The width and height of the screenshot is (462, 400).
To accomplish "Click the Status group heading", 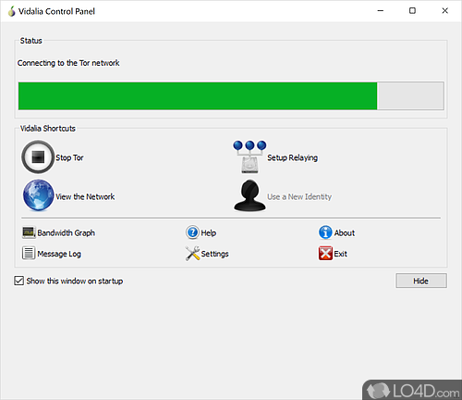I will 31,41.
